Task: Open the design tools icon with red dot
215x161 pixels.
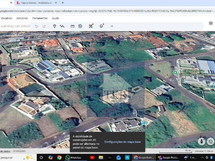Action: pos(91,26)
